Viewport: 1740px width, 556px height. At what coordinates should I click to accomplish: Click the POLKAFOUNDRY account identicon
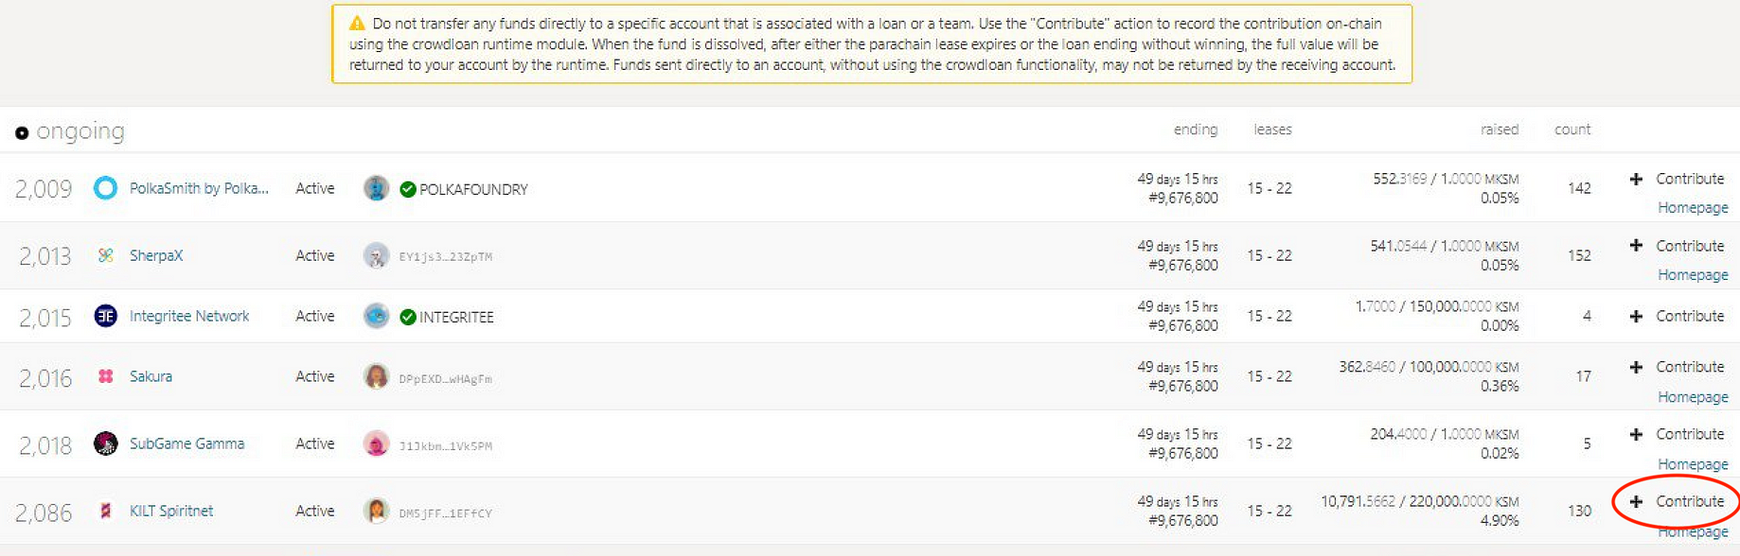pyautogui.click(x=376, y=188)
